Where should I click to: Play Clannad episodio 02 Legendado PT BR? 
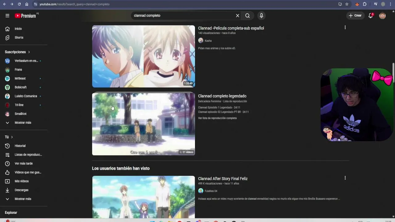(x=223, y=112)
